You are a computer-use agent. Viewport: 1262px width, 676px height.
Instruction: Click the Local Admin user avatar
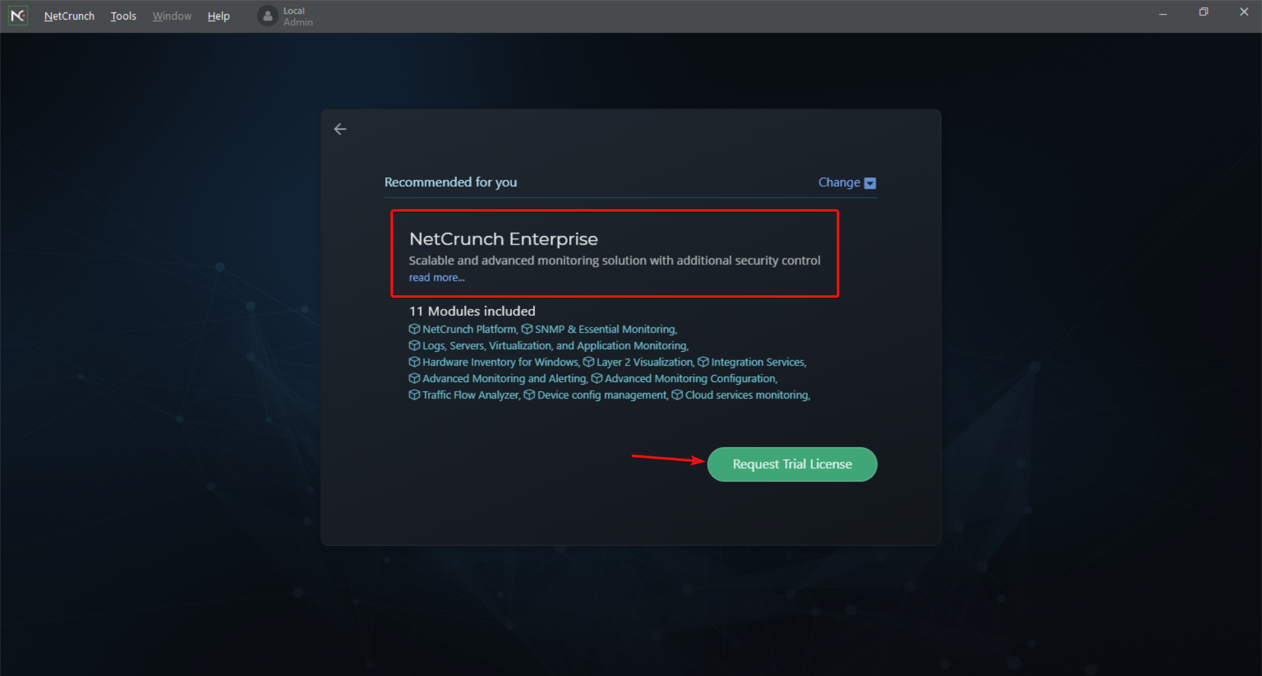[x=268, y=16]
